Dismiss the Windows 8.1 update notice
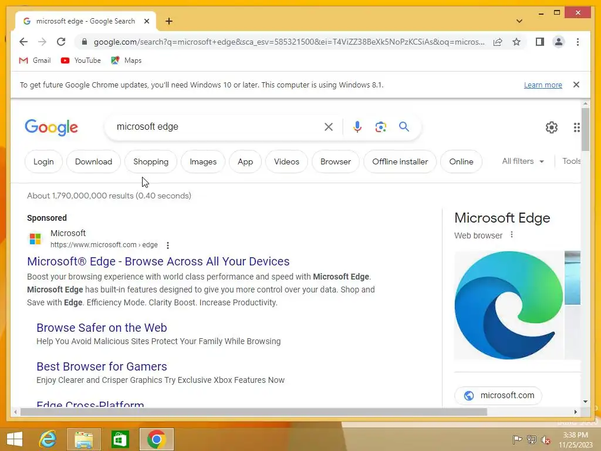 576,85
